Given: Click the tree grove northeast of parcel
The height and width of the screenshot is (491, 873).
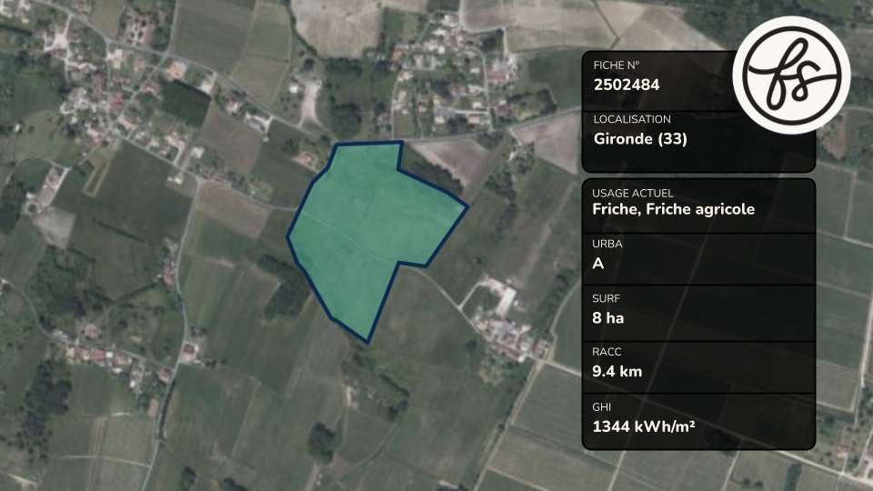Looking at the screenshot, I should [x=435, y=172].
